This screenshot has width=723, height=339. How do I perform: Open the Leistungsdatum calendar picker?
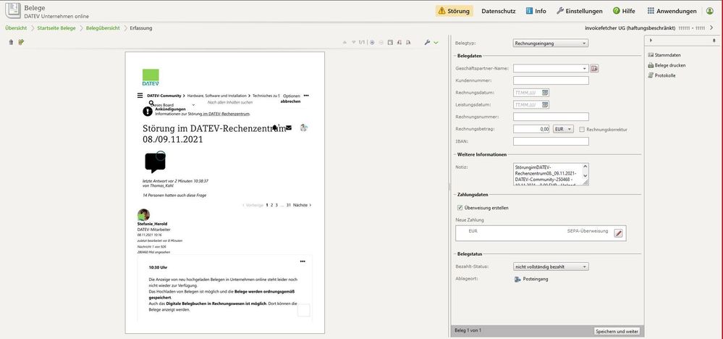coord(544,104)
